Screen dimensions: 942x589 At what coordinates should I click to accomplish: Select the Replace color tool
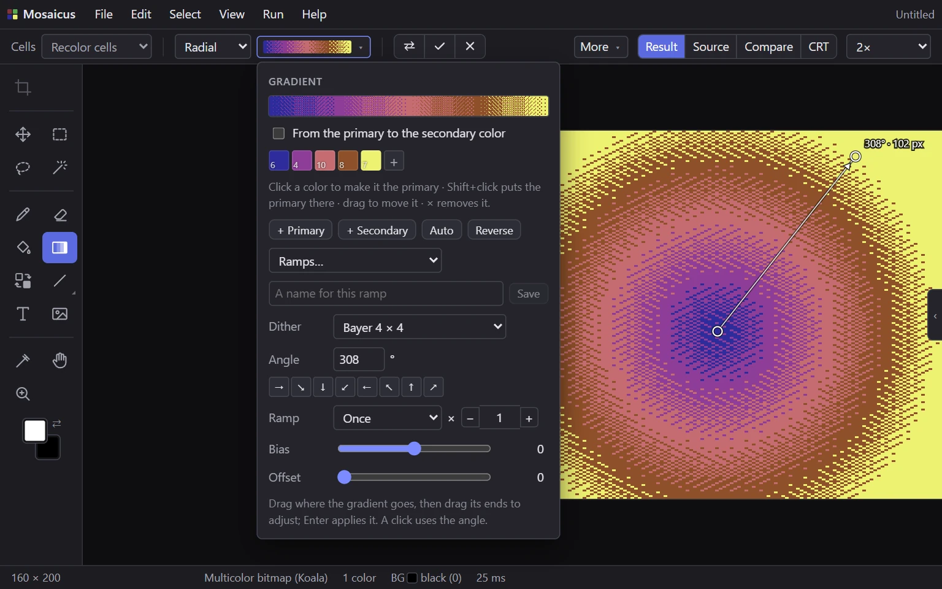point(23,281)
